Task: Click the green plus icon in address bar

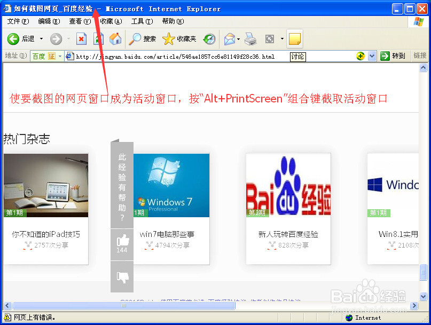Action: click(x=361, y=56)
